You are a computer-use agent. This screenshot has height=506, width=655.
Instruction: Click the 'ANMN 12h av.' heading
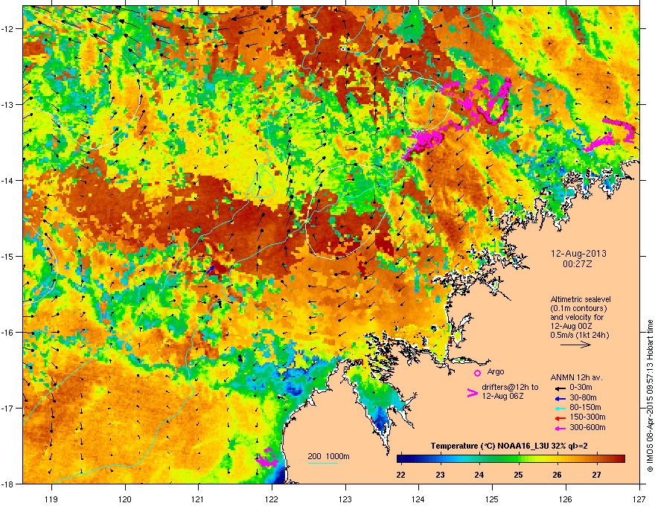(x=576, y=377)
